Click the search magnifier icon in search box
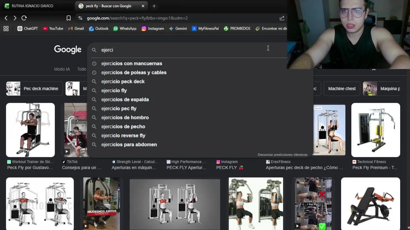Viewport: 410px width, 230px height. [94, 50]
